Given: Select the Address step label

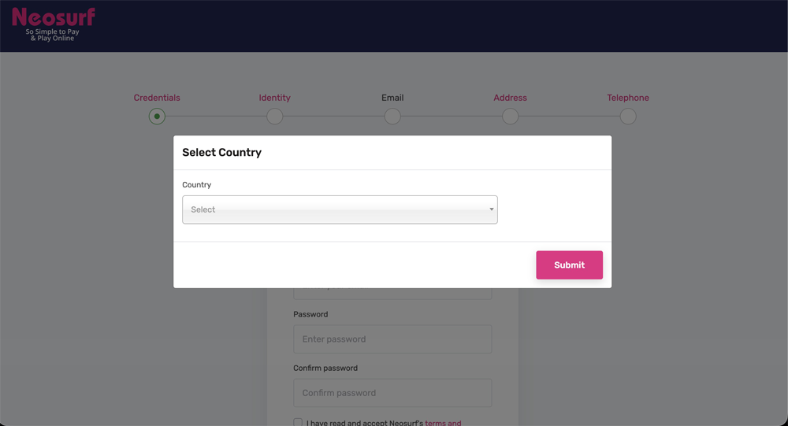Looking at the screenshot, I should click(510, 98).
